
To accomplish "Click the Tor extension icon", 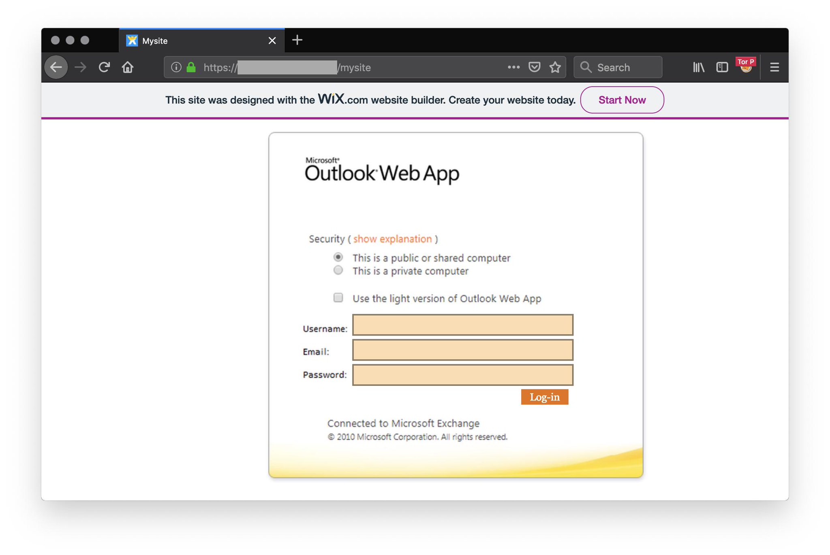I will click(x=746, y=66).
